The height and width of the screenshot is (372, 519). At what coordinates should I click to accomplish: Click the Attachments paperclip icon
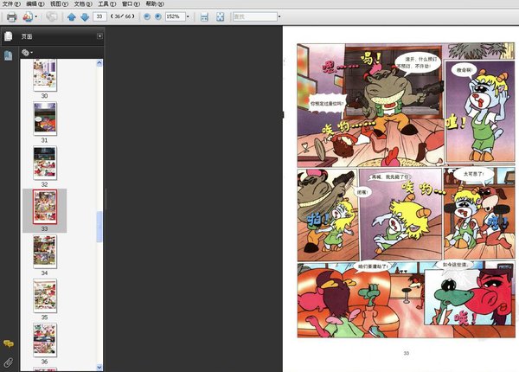(9, 362)
